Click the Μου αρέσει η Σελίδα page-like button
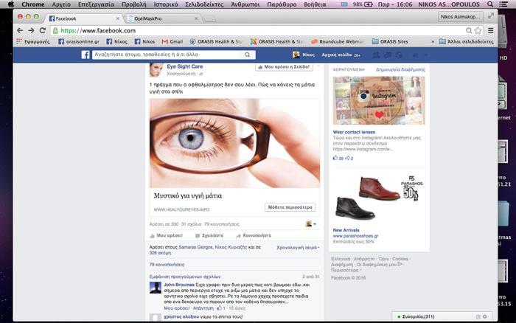The height and width of the screenshot is (323, 516). pos(285,67)
